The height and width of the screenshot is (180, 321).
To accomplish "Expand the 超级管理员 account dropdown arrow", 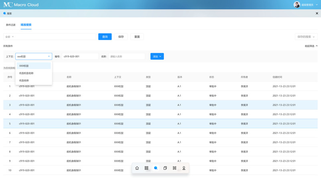I will [x=317, y=5].
